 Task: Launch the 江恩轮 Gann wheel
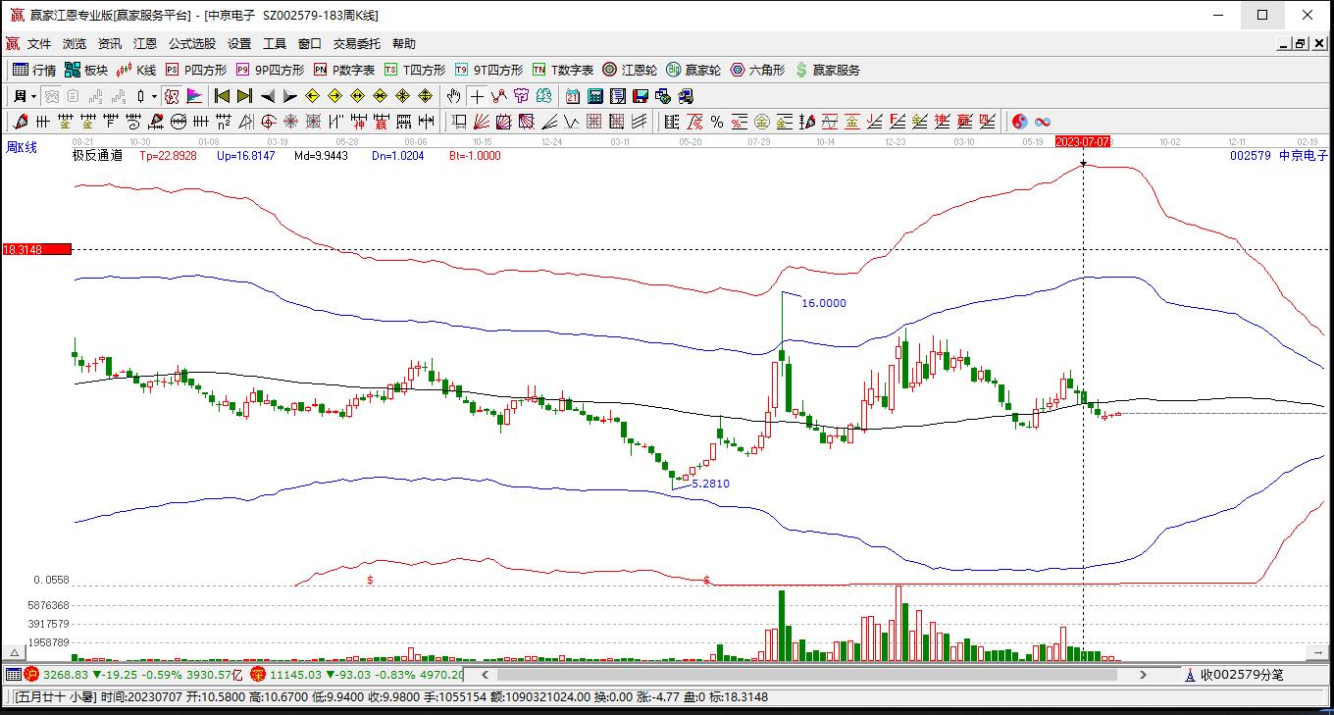coord(630,70)
